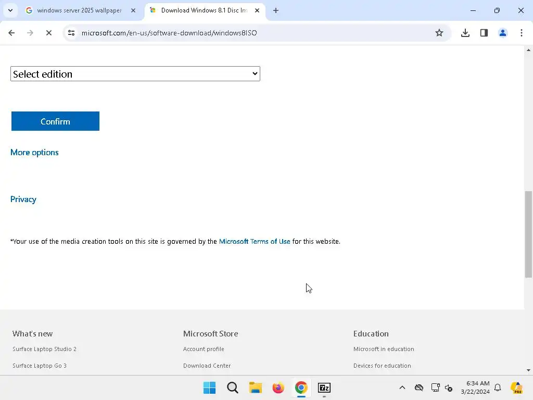Image resolution: width=533 pixels, height=400 pixels.
Task: Click the Microsoft Store footer heading
Action: point(211,334)
